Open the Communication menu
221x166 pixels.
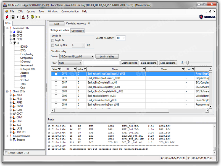[70, 11]
